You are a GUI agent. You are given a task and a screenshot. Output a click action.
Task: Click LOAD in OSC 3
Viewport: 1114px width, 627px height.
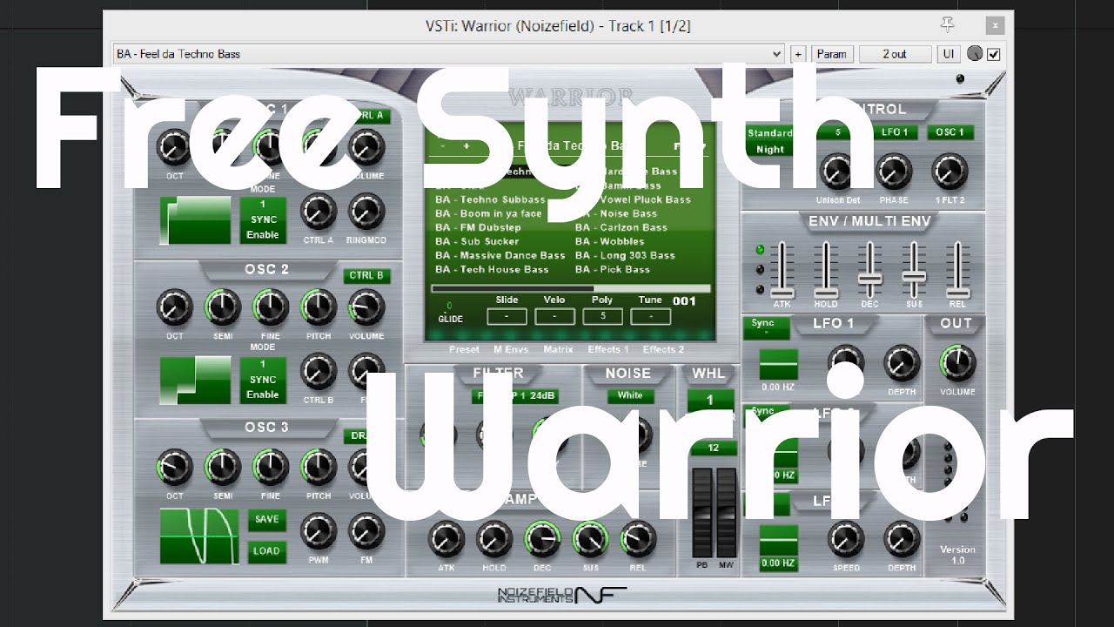pos(267,551)
